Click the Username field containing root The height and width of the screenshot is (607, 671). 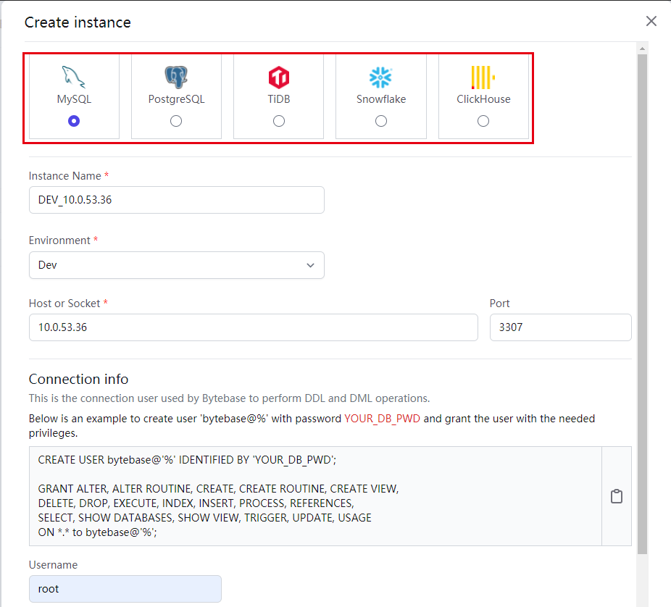[x=125, y=589]
